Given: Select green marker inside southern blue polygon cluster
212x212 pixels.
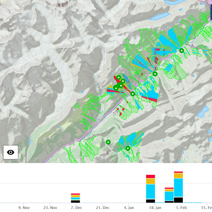Looking at the screenshot, I should click(x=128, y=148).
